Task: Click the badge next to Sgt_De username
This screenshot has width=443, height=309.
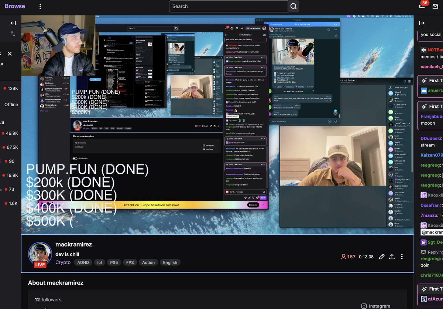Action: (x=424, y=242)
